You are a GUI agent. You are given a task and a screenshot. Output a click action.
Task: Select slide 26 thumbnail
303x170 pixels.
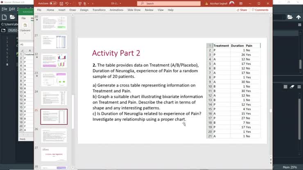(x=54, y=135)
